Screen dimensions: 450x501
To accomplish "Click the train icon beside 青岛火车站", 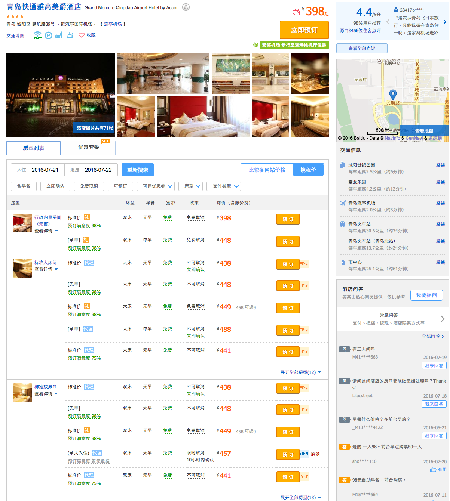I will 343,224.
